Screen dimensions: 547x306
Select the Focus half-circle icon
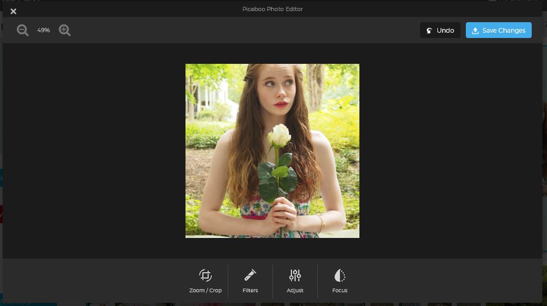click(x=340, y=275)
